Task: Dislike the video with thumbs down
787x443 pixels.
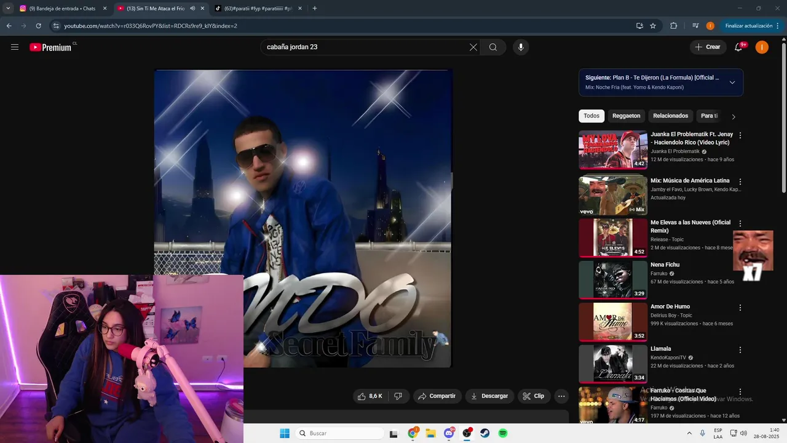Action: (398, 396)
